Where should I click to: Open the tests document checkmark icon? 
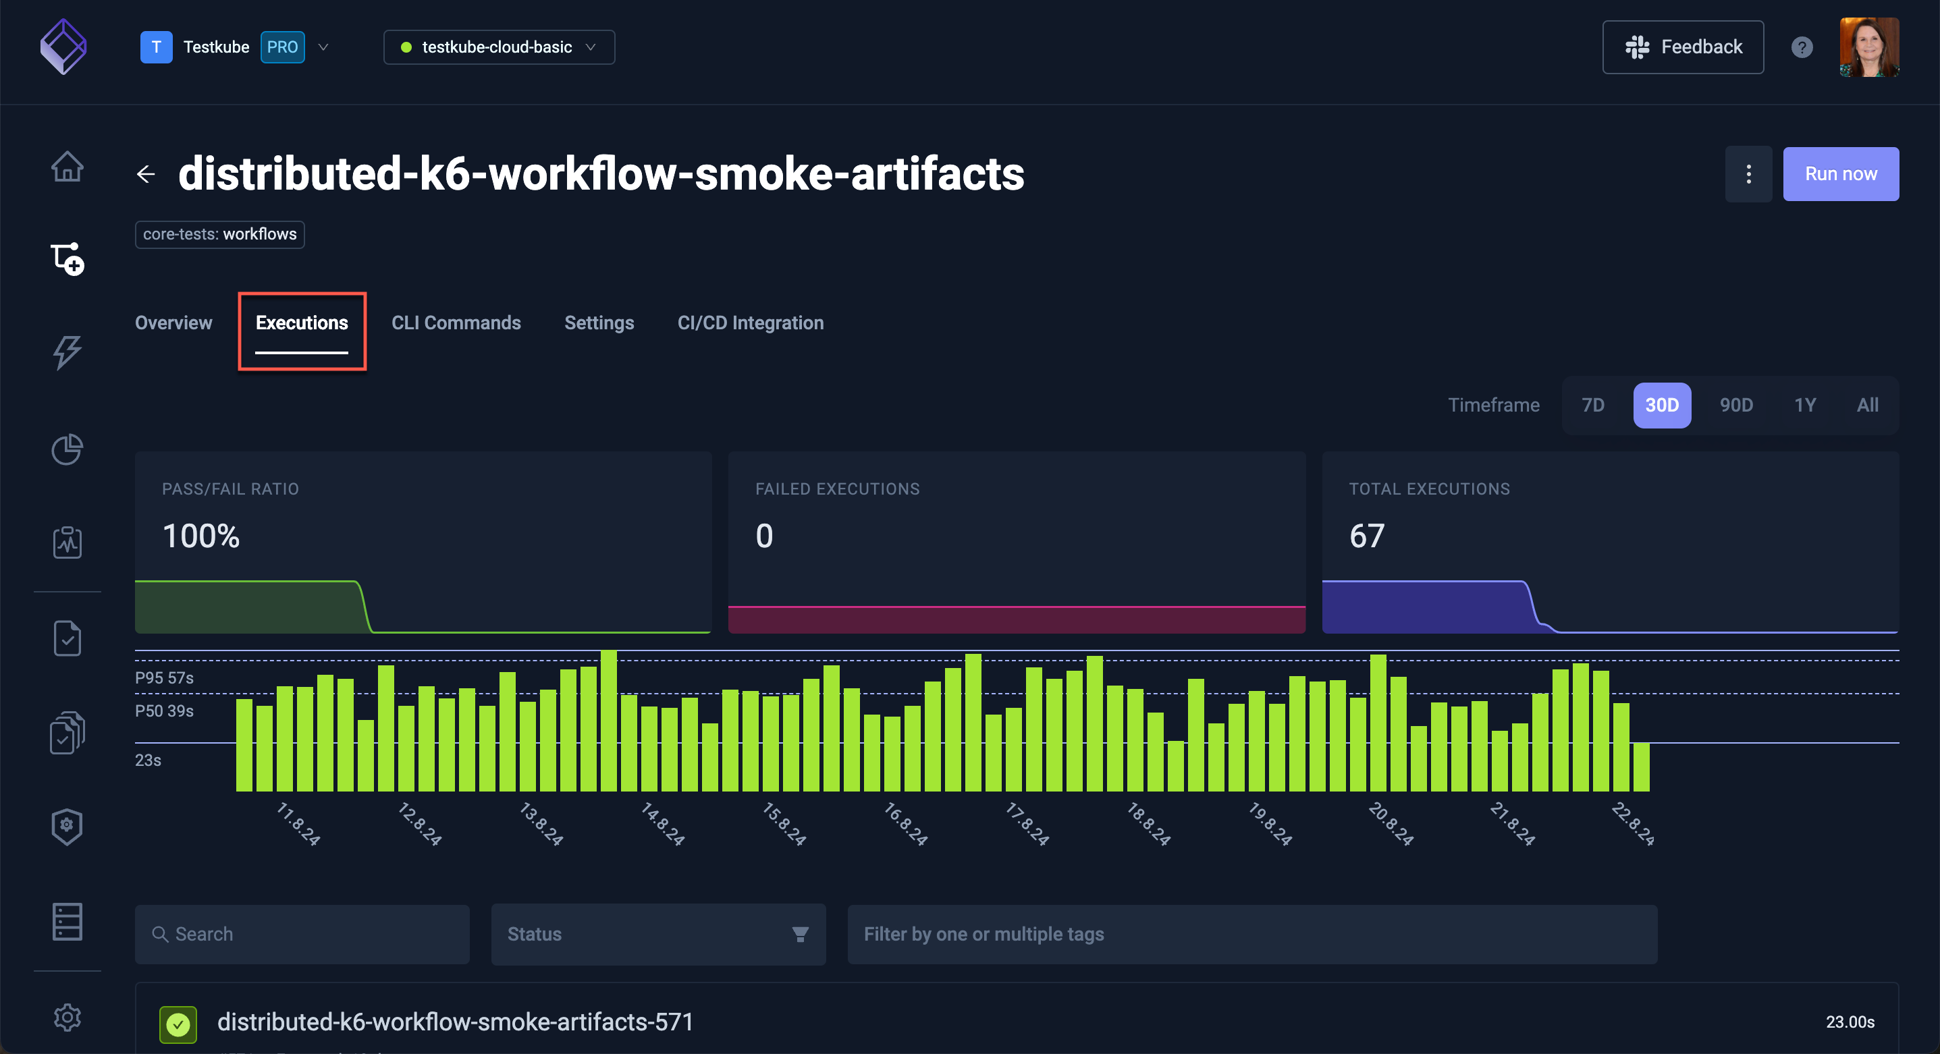pyautogui.click(x=67, y=639)
